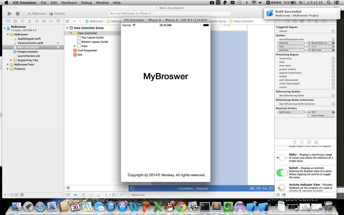
Task: Click the Build Succeeded notification
Action: click(302, 14)
